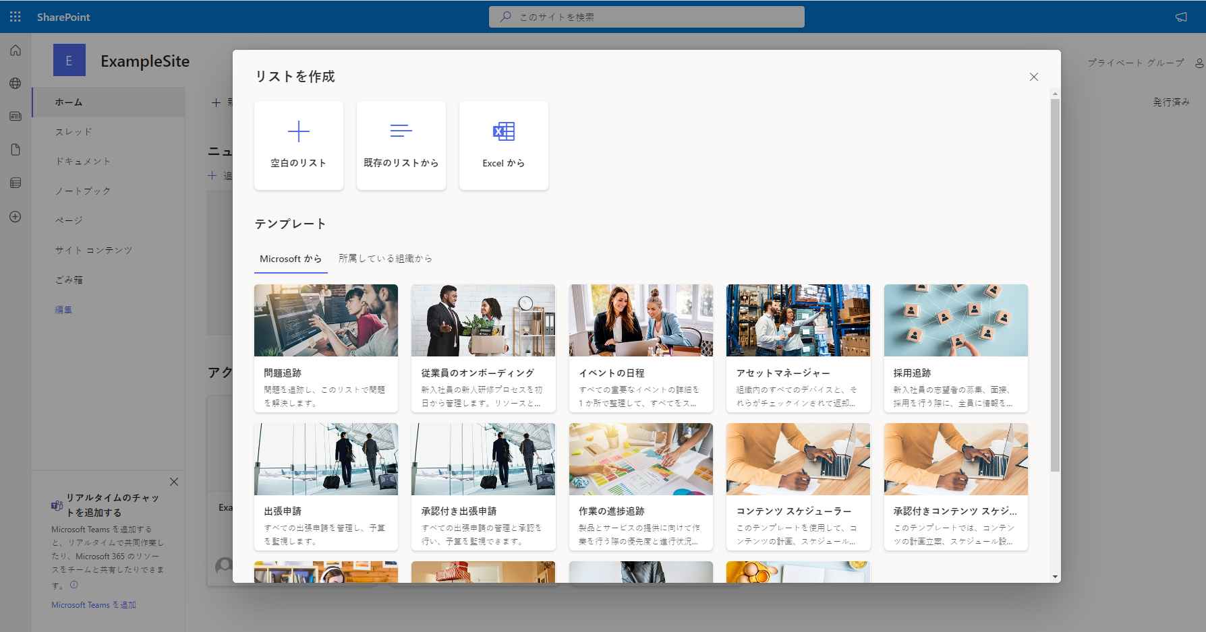This screenshot has height=632, width=1206.
Task: Click the megaphone icon in top bar
Action: click(1181, 17)
